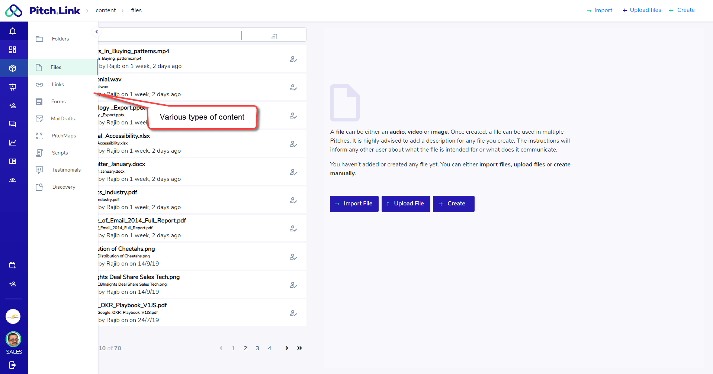Click the chat messages icon in sidebar
713x374 pixels.
point(13,124)
